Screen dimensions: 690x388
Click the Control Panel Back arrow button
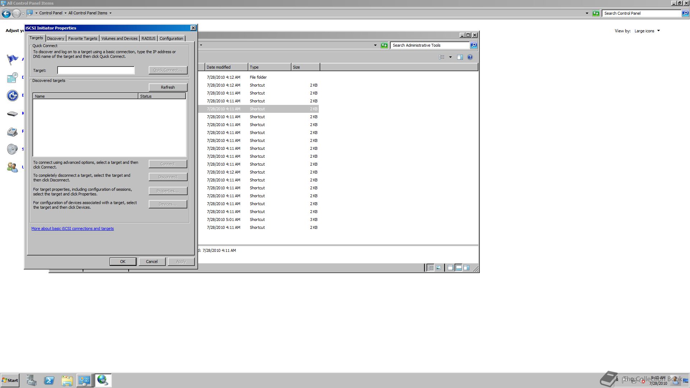click(x=6, y=13)
